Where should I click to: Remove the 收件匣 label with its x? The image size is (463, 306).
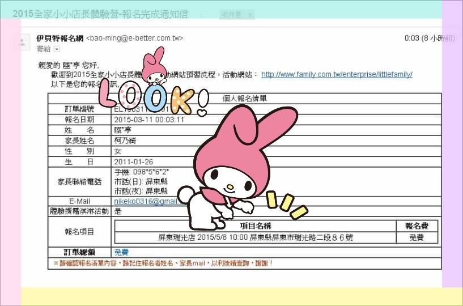(x=250, y=15)
